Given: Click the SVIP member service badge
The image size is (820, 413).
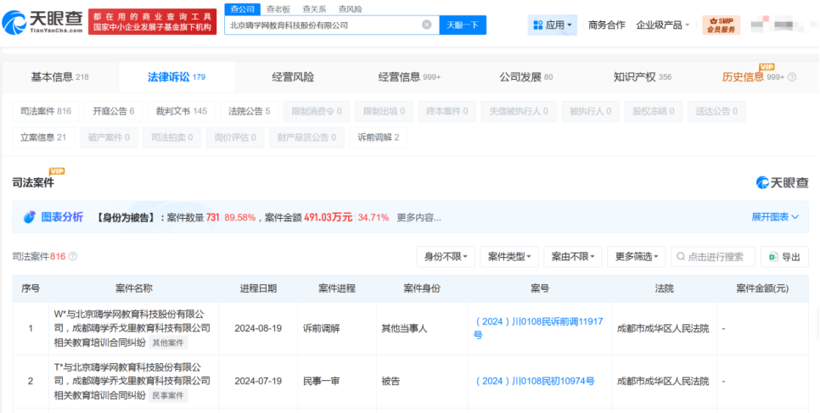Looking at the screenshot, I should (721, 25).
